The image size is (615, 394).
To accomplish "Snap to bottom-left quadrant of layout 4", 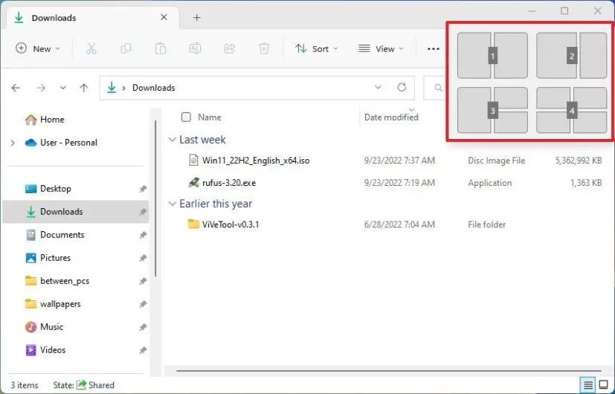I will [553, 123].
